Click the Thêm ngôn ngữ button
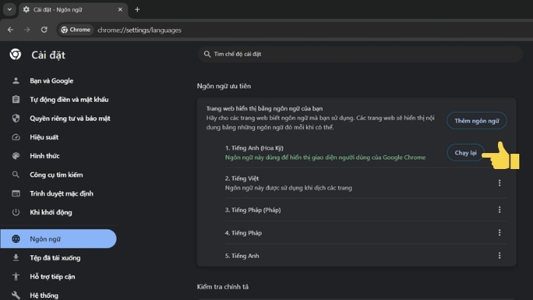 (477, 121)
